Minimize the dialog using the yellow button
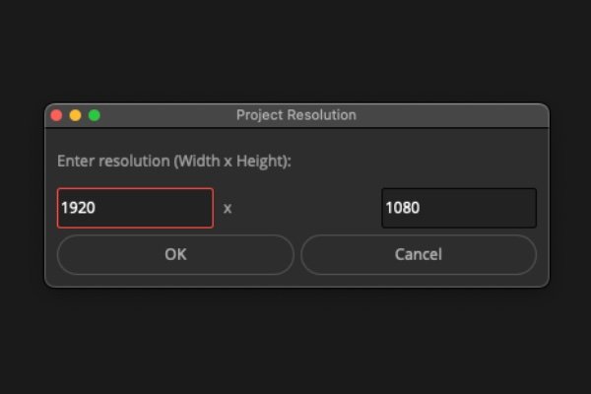 pyautogui.click(x=75, y=115)
